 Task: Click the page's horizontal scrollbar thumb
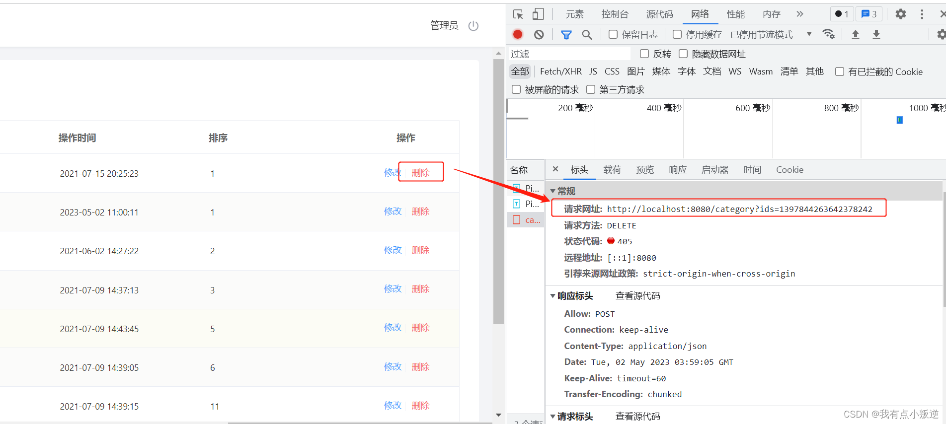(360, 423)
